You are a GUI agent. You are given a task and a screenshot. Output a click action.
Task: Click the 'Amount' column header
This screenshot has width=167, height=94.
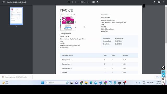pos(125,55)
